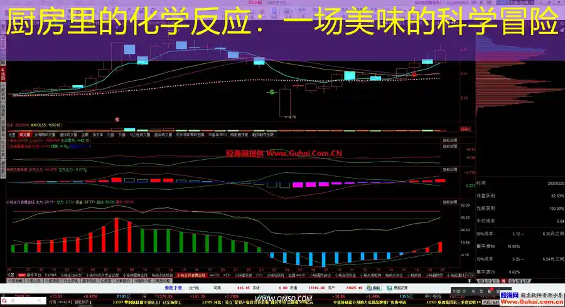
Task: Select the 金额 amount indicator tab
Action: pyautogui.click(x=85, y=135)
